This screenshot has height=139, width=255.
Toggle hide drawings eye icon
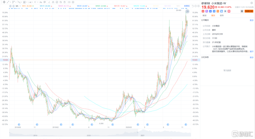point(61,2)
